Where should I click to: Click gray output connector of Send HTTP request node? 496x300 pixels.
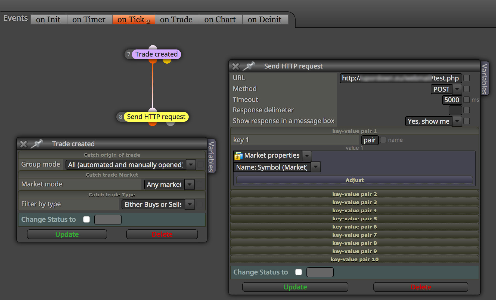tap(170, 123)
